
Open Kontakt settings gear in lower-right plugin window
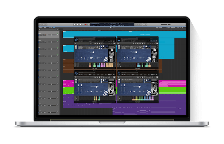point(140,77)
